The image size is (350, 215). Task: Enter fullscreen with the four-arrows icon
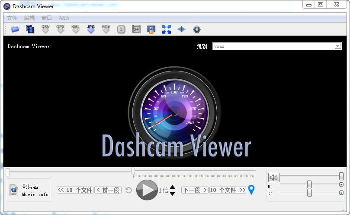[x=166, y=29]
